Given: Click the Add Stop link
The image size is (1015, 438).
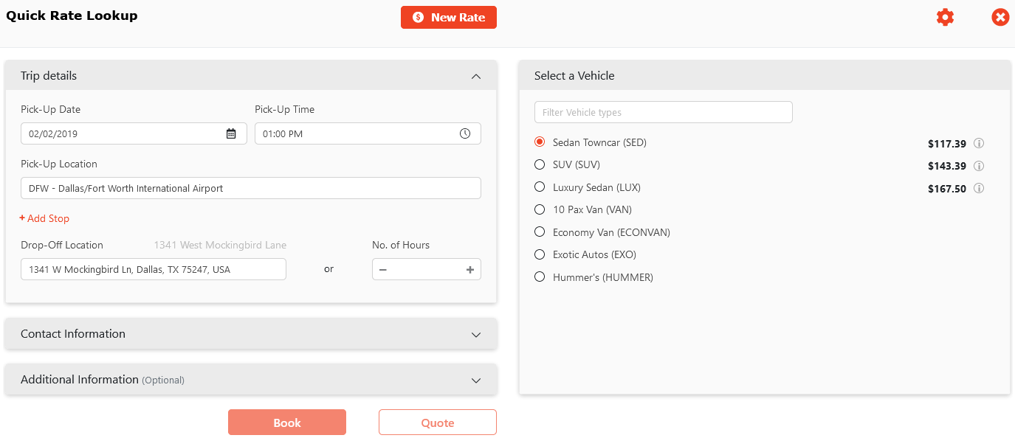Looking at the screenshot, I should [44, 218].
